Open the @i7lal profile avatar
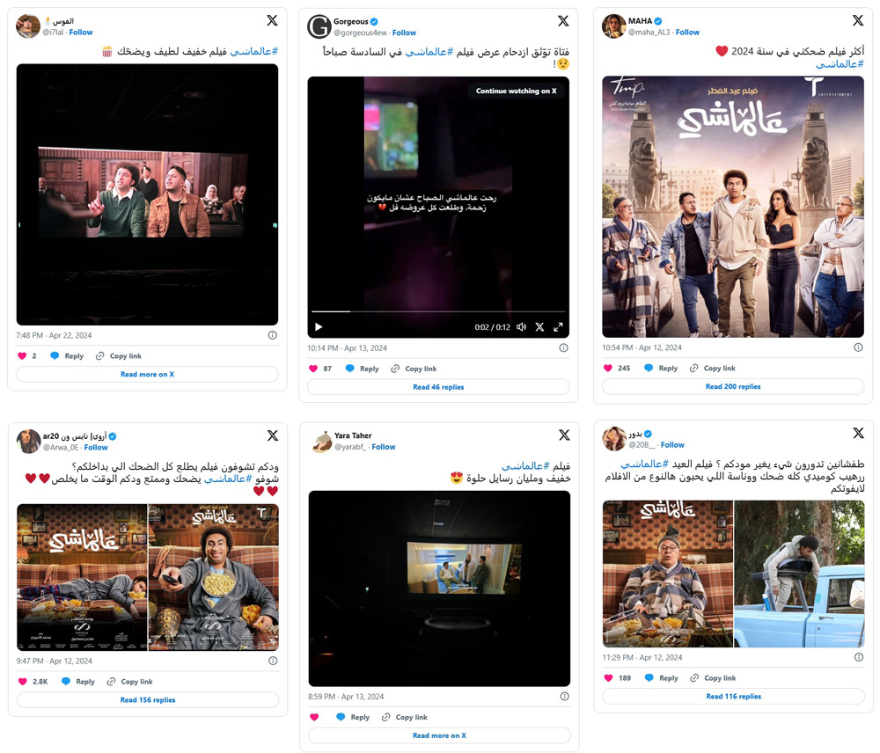Viewport: 880px width, 753px height. pos(28,26)
